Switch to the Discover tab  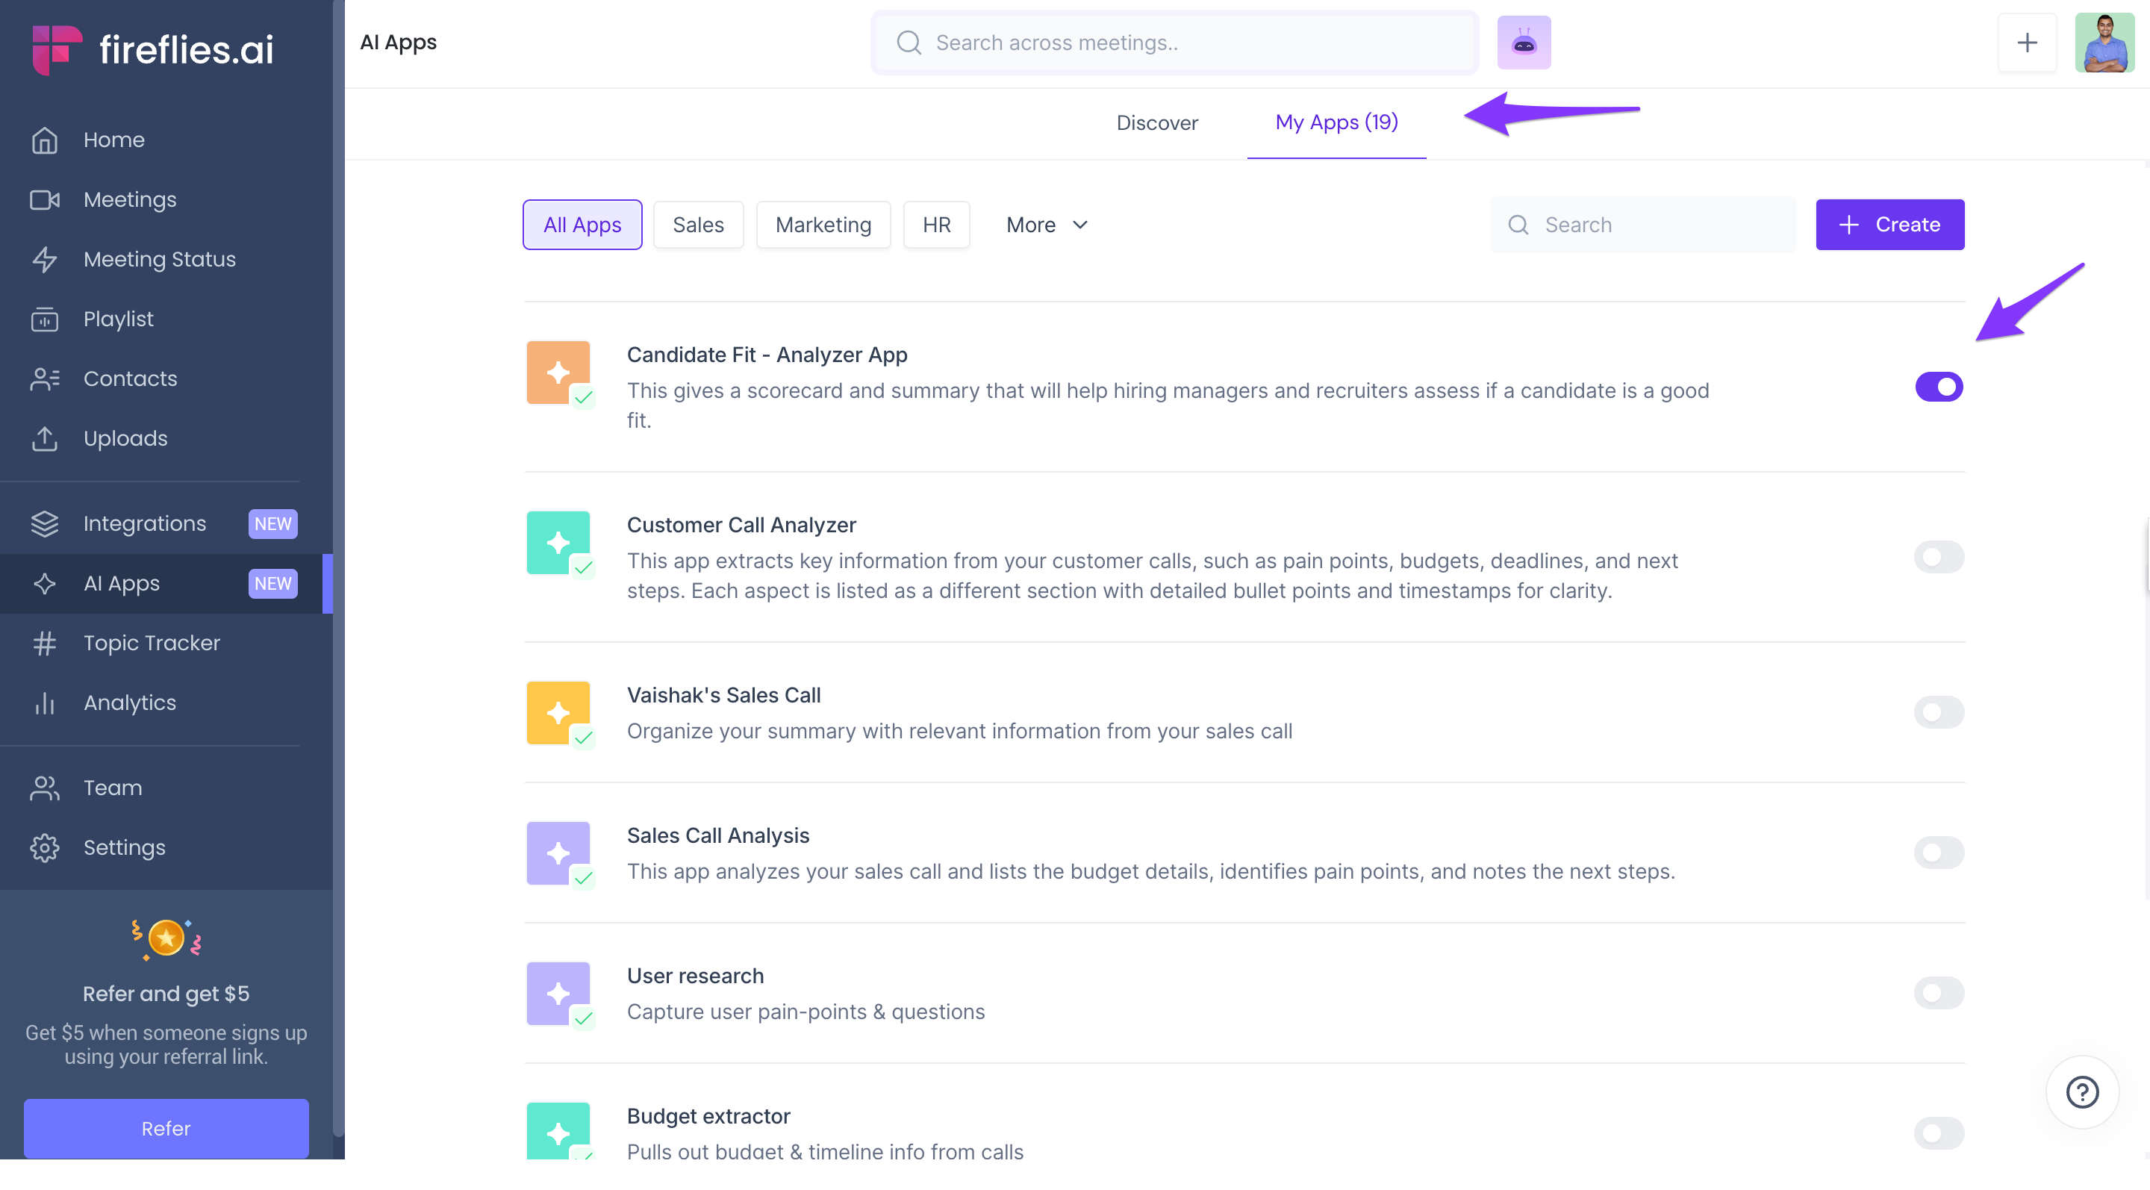1157,122
